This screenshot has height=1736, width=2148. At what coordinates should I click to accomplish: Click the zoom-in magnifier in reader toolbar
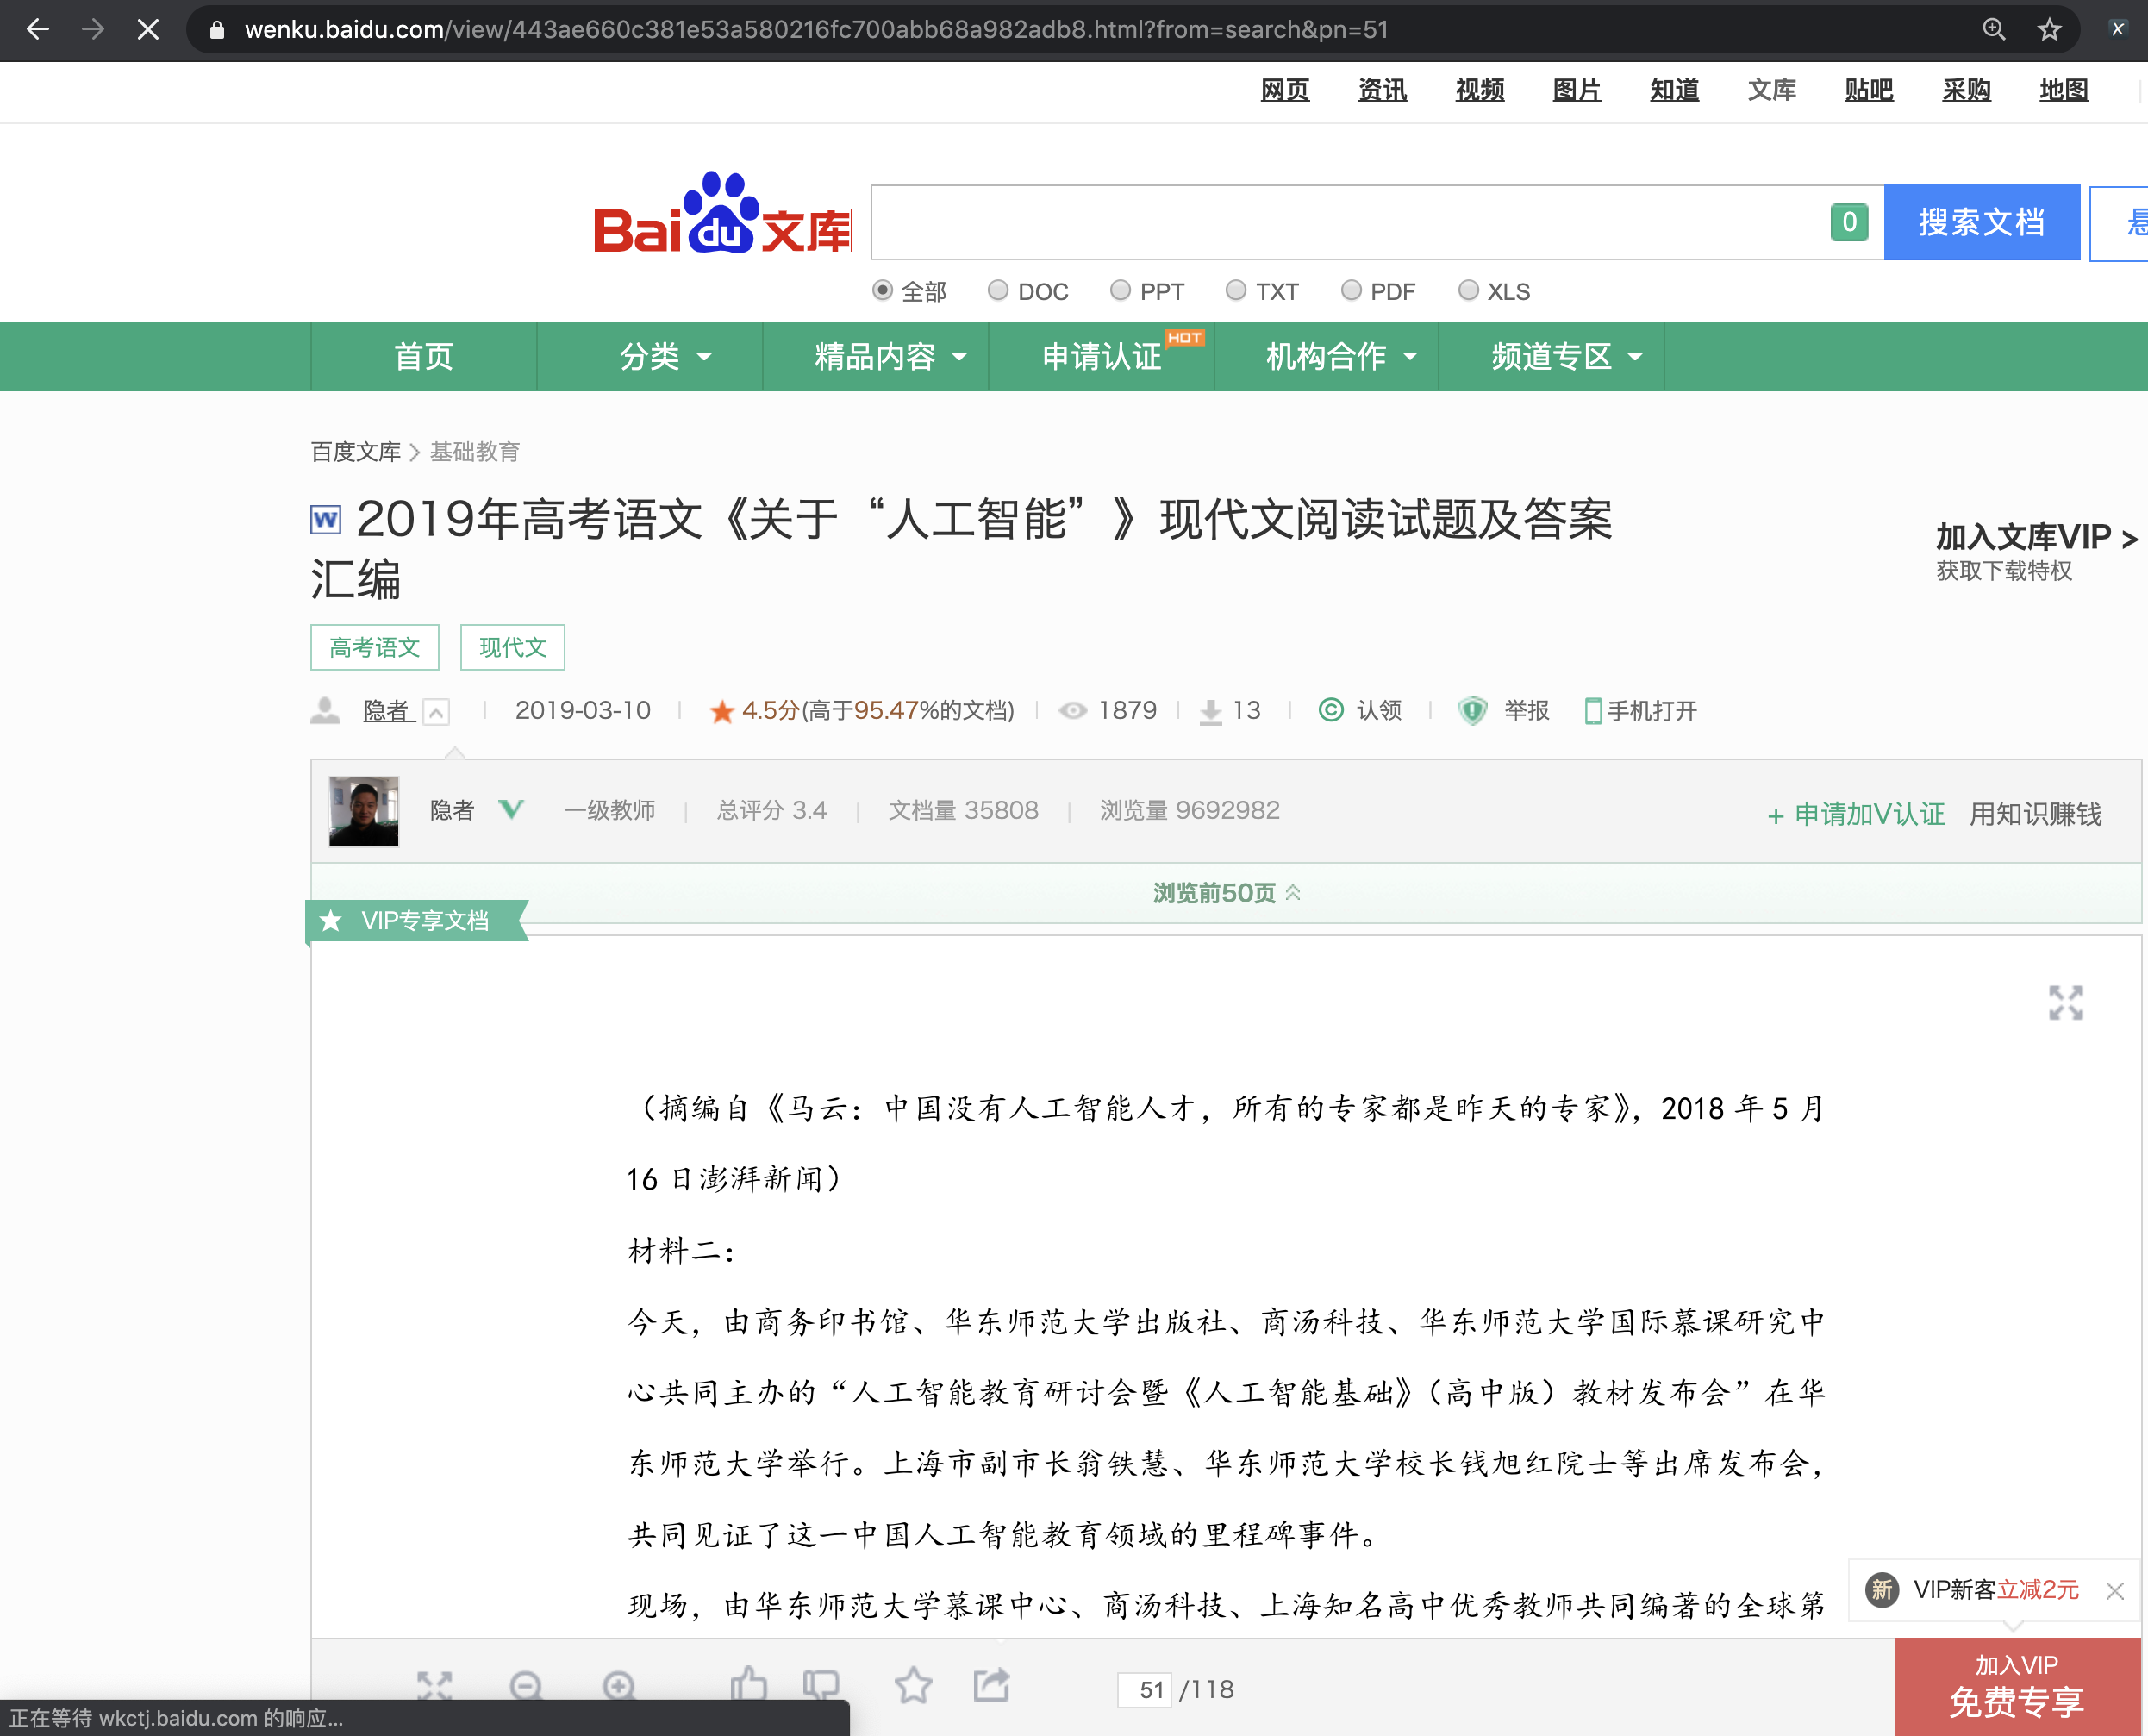tap(619, 1687)
